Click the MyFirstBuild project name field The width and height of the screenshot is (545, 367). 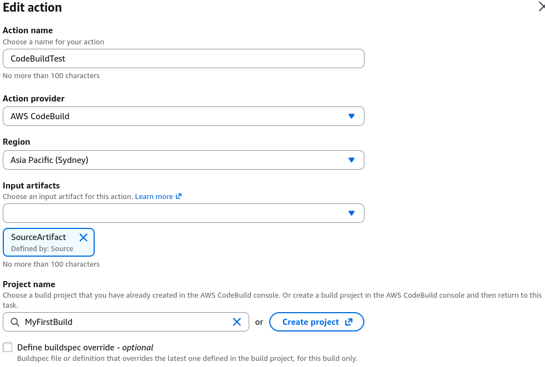pos(126,322)
